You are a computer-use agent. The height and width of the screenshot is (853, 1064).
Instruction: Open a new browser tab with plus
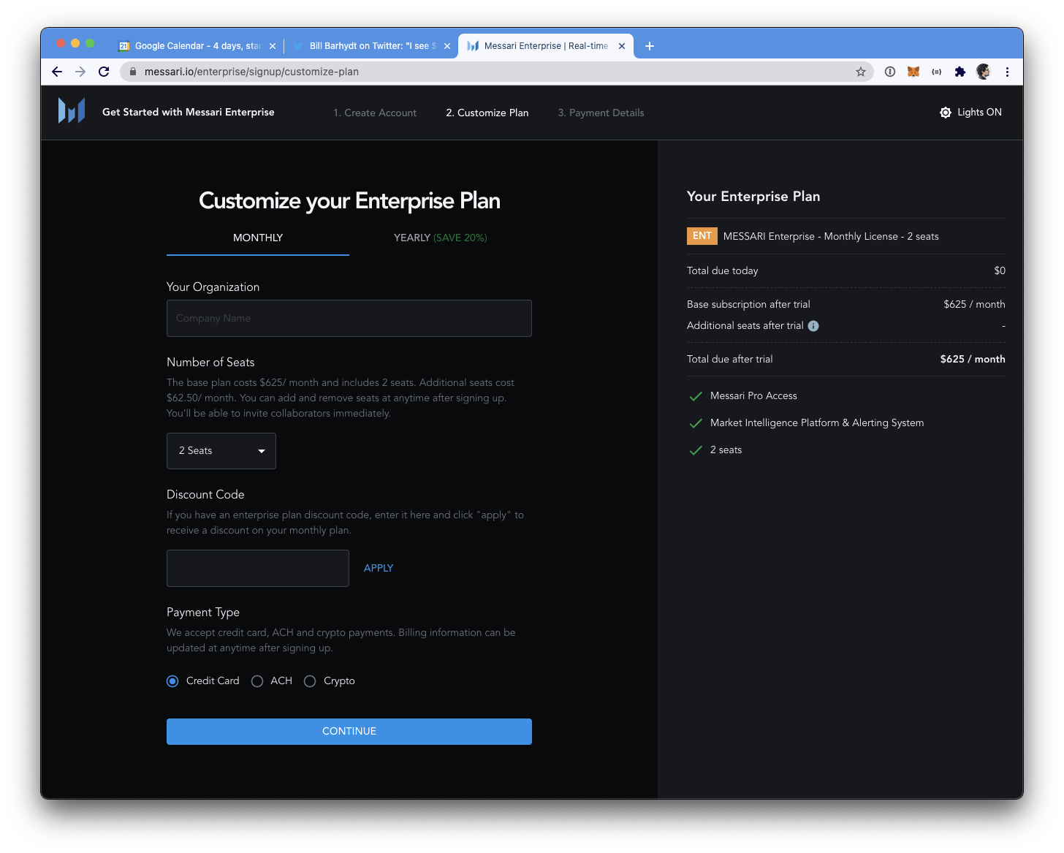tap(650, 46)
